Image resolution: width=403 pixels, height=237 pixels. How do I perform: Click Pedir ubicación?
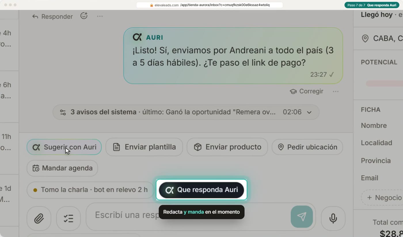pyautogui.click(x=307, y=147)
